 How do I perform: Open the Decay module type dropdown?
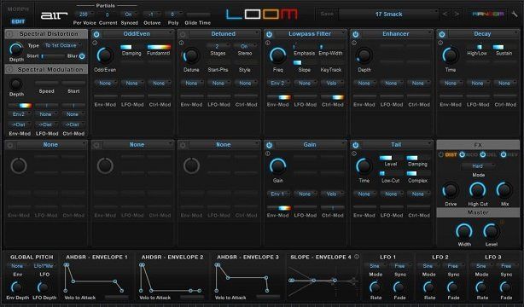coord(484,34)
